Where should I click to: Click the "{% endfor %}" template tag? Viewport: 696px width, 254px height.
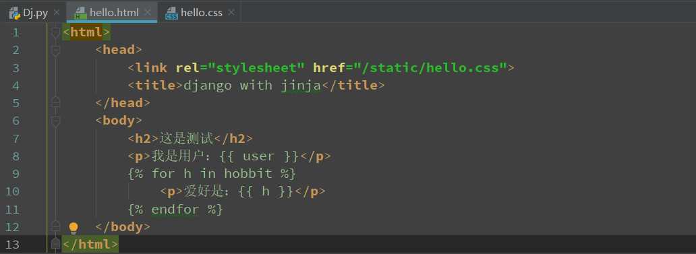pos(175,210)
